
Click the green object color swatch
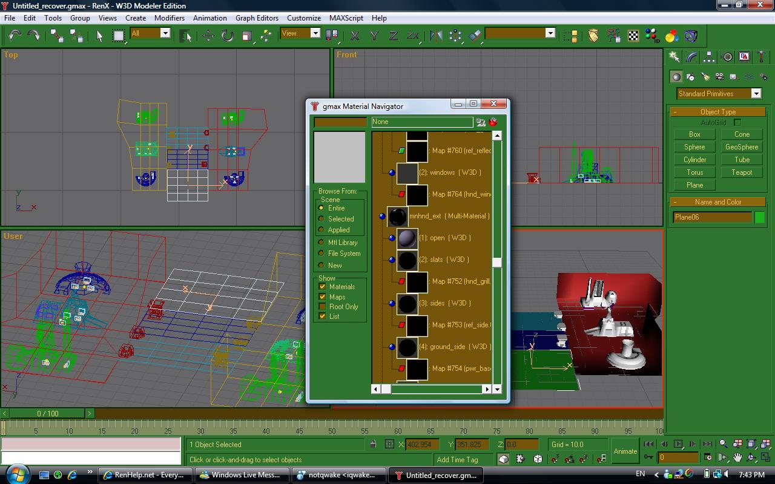click(x=759, y=217)
